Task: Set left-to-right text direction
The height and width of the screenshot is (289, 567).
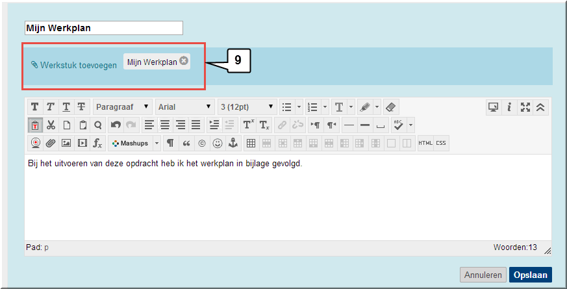Action: [x=316, y=125]
